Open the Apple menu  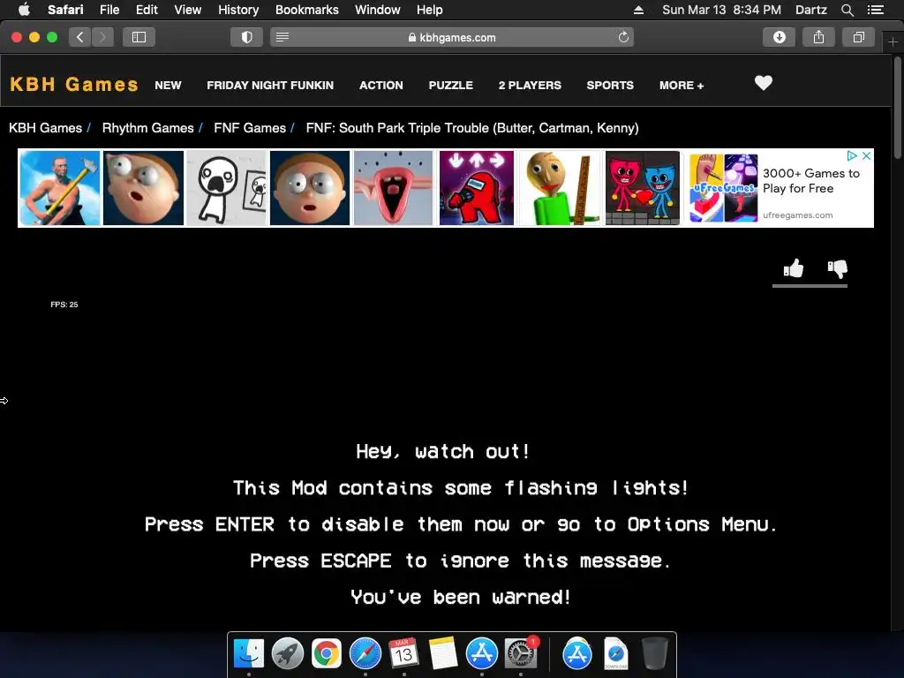point(24,9)
